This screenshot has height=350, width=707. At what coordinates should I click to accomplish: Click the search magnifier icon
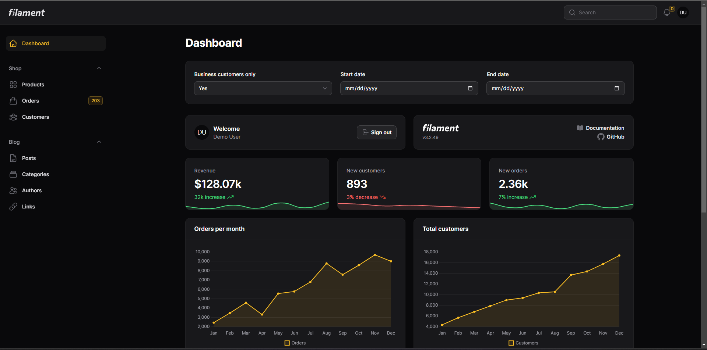pos(572,12)
